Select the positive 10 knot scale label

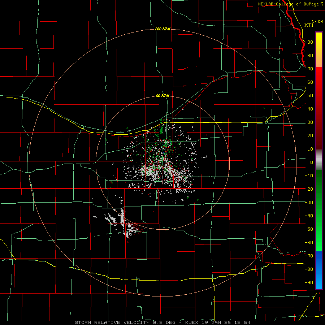point(310,149)
